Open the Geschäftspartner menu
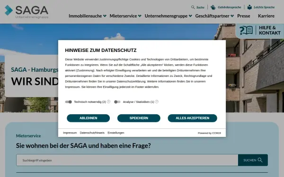This screenshot has height=177, width=284. [212, 16]
